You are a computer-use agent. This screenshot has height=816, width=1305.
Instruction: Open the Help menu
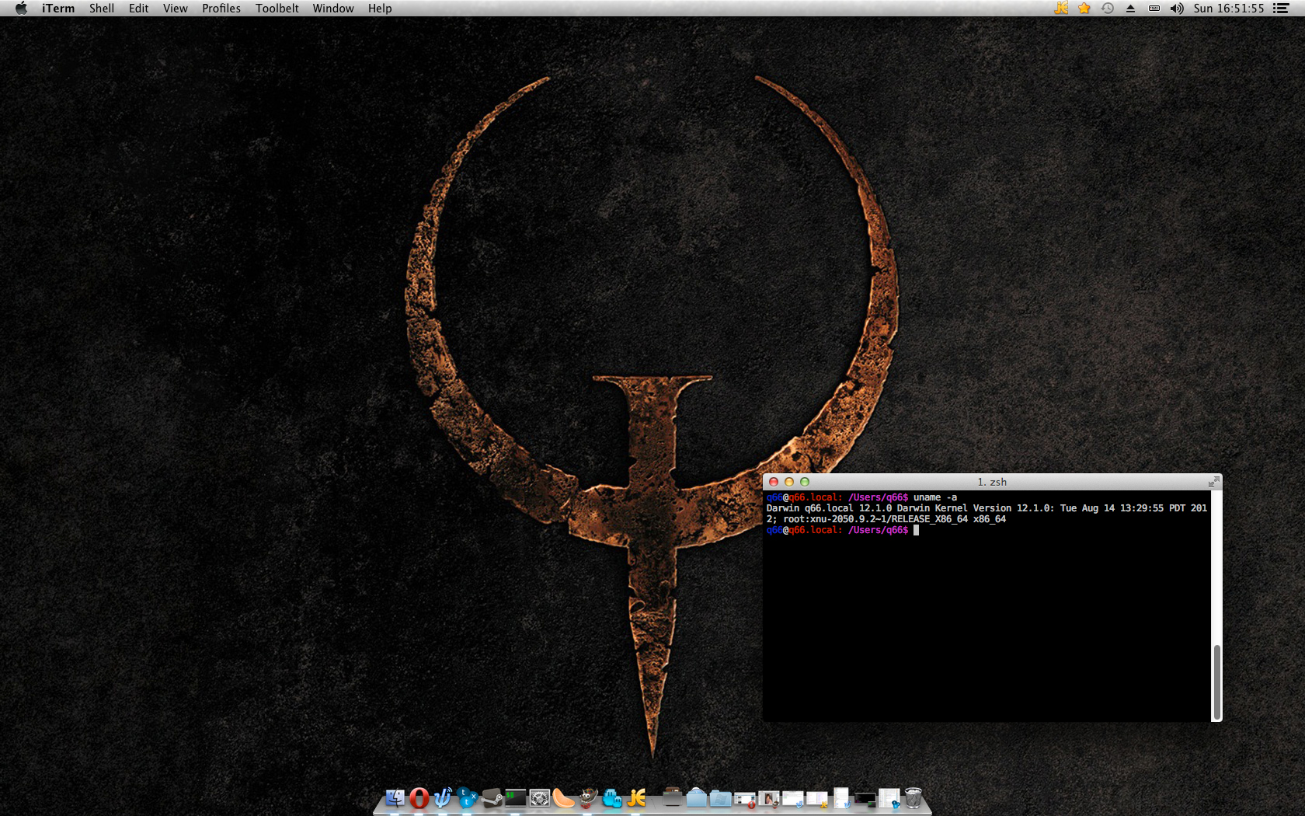coord(380,8)
